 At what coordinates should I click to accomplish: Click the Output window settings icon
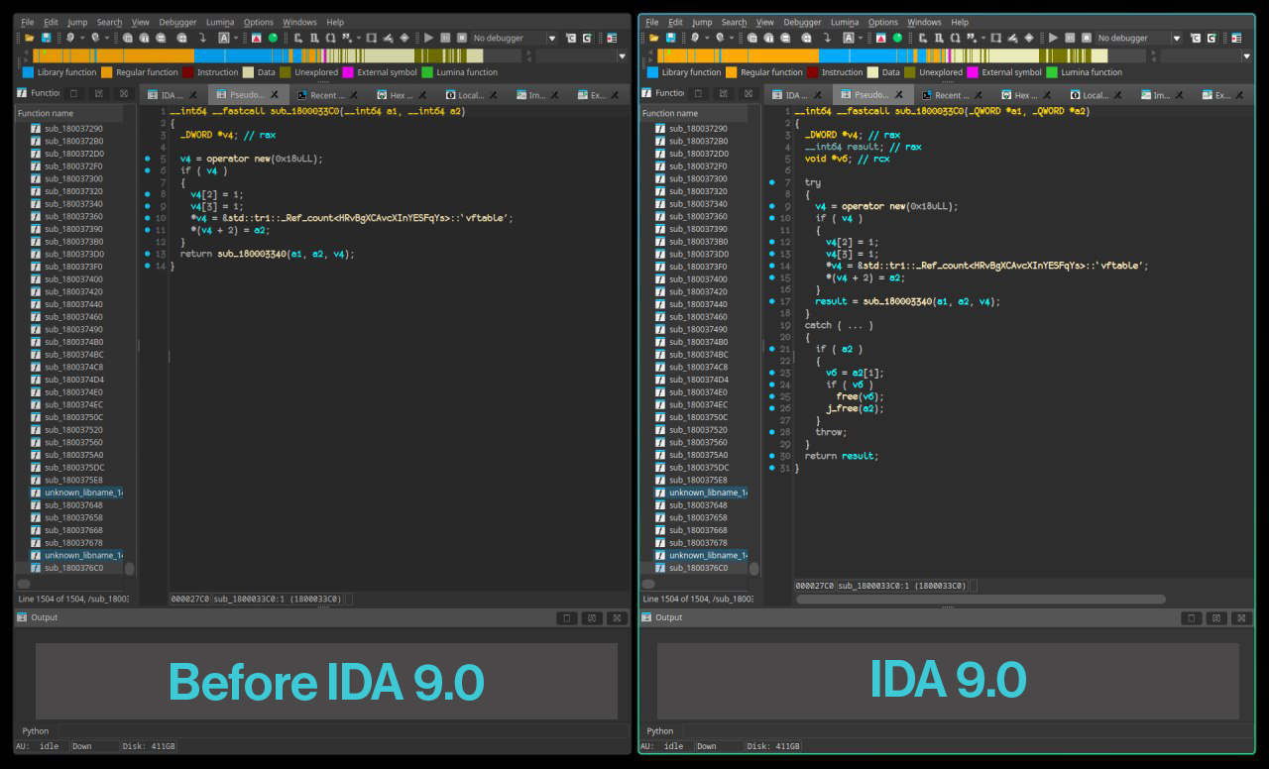pos(592,616)
